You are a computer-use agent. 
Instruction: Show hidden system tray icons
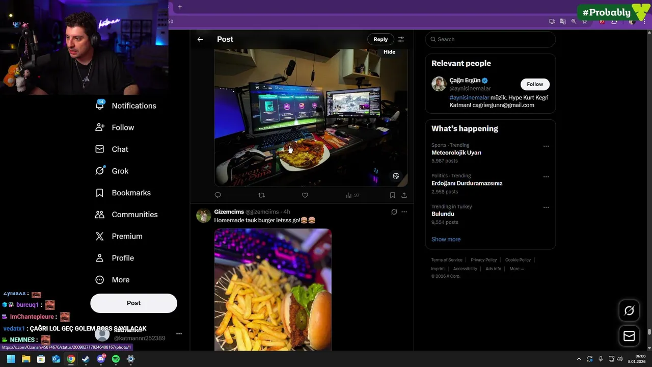click(x=579, y=359)
